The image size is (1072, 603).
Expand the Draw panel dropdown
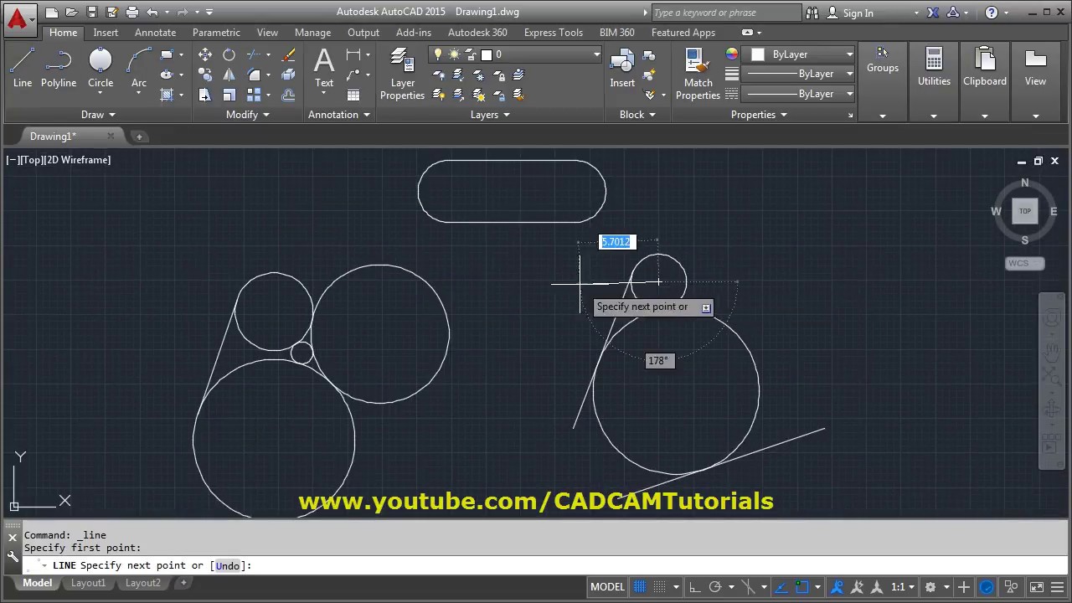click(x=99, y=115)
